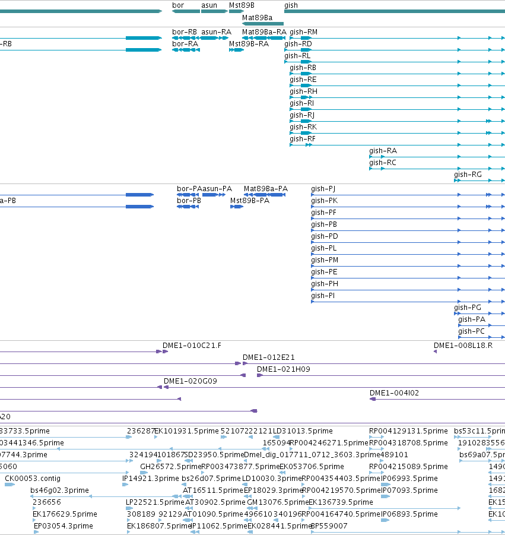Select protein Mat89Ba-PA
The height and width of the screenshot is (535, 505).
[x=266, y=189]
